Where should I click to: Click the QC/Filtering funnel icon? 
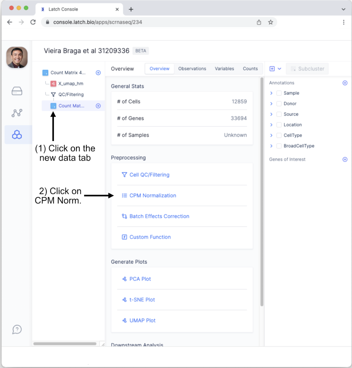click(x=53, y=94)
